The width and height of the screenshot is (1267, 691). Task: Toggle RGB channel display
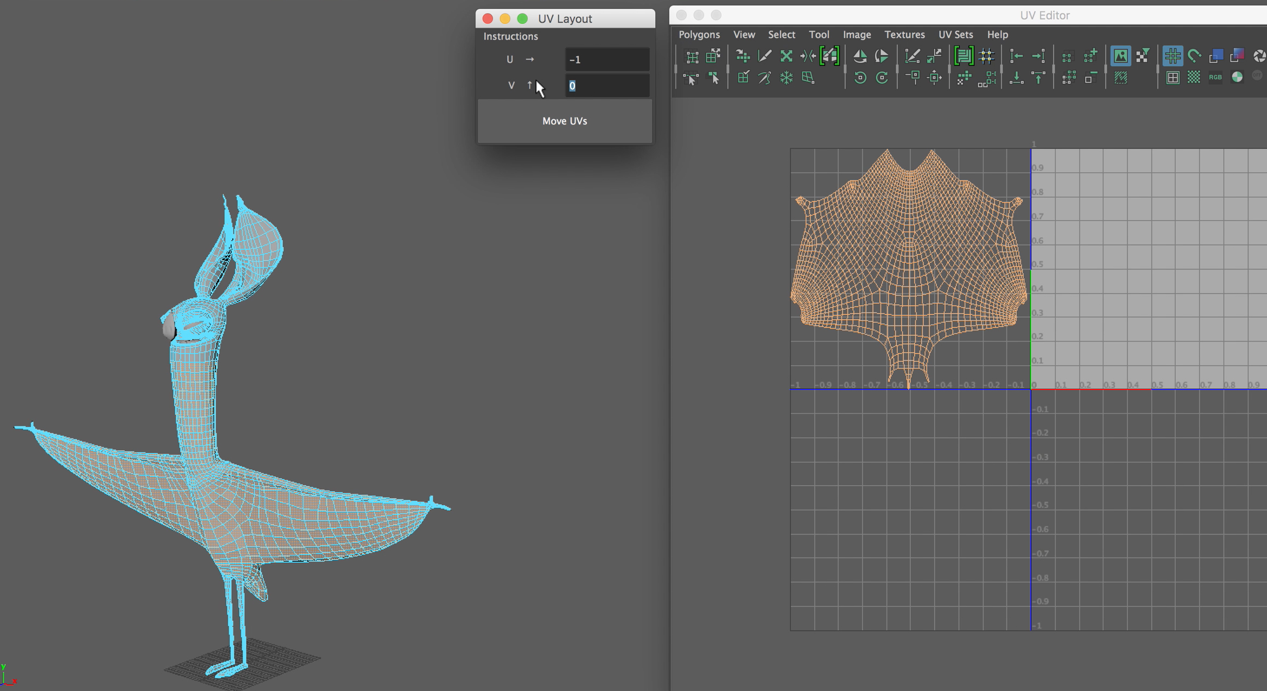point(1215,78)
